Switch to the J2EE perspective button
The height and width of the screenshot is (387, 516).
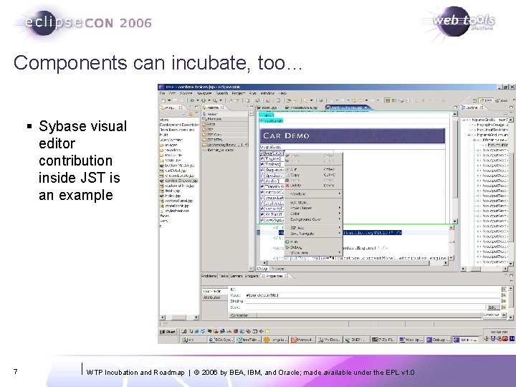point(486,100)
